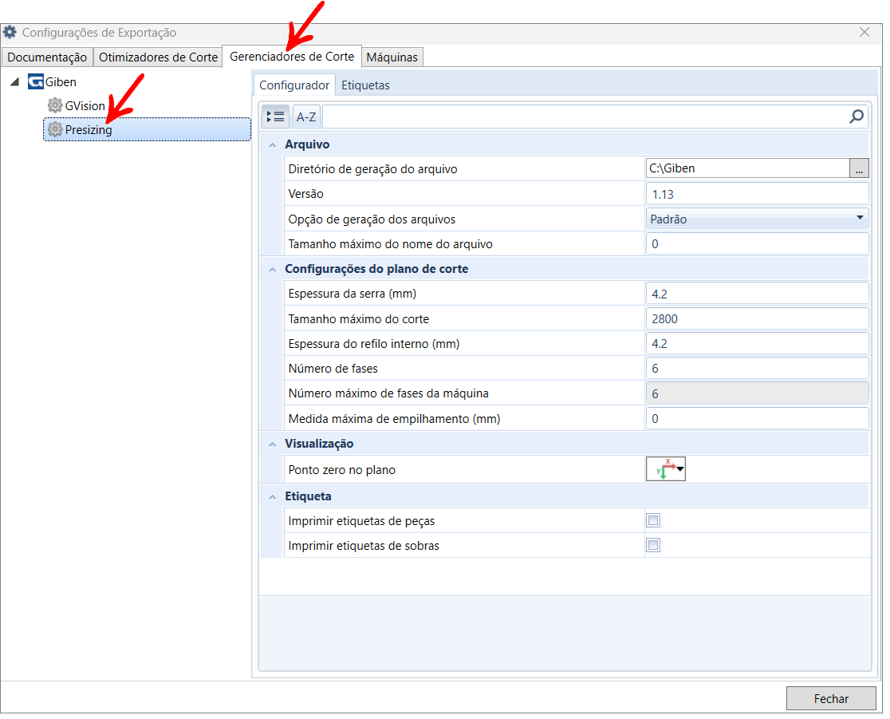The width and height of the screenshot is (890, 719).
Task: Click the GVision gear icon
Action: tap(55, 105)
